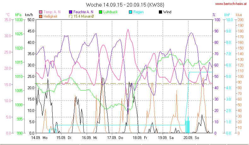
Task: Click the 1015 pressure axis value
Action: pos(19,62)
